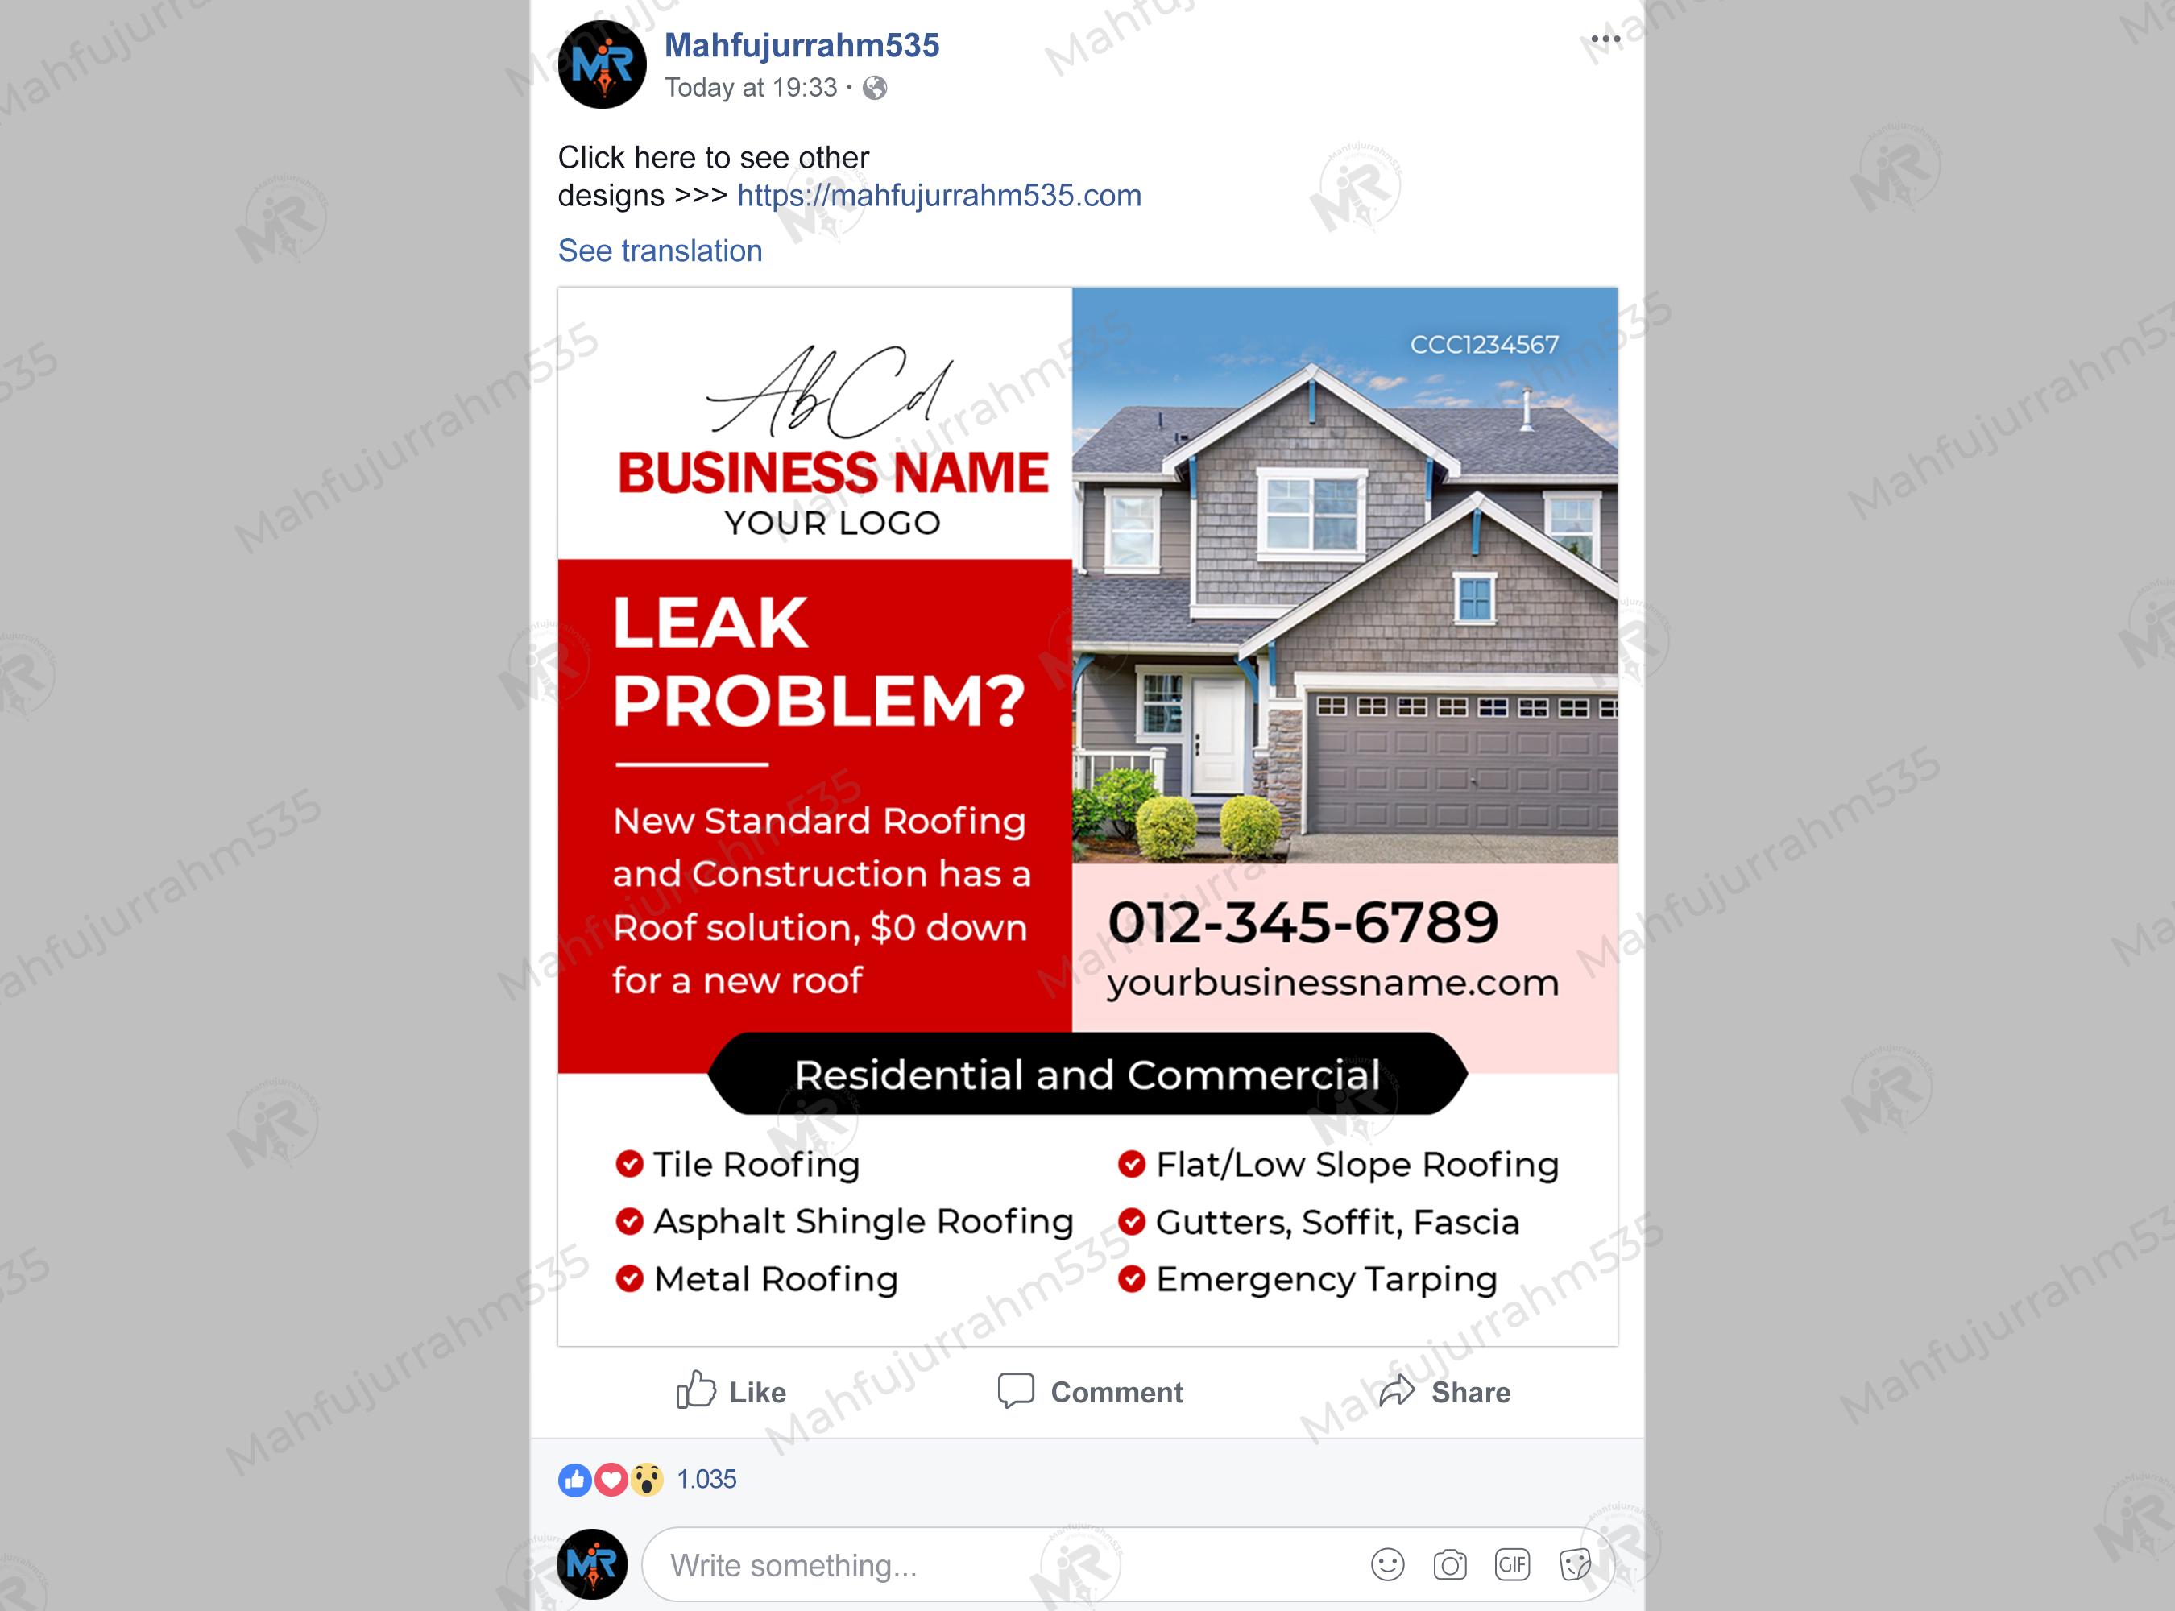
Task: Open the emoji picker smiley icon
Action: [1387, 1565]
